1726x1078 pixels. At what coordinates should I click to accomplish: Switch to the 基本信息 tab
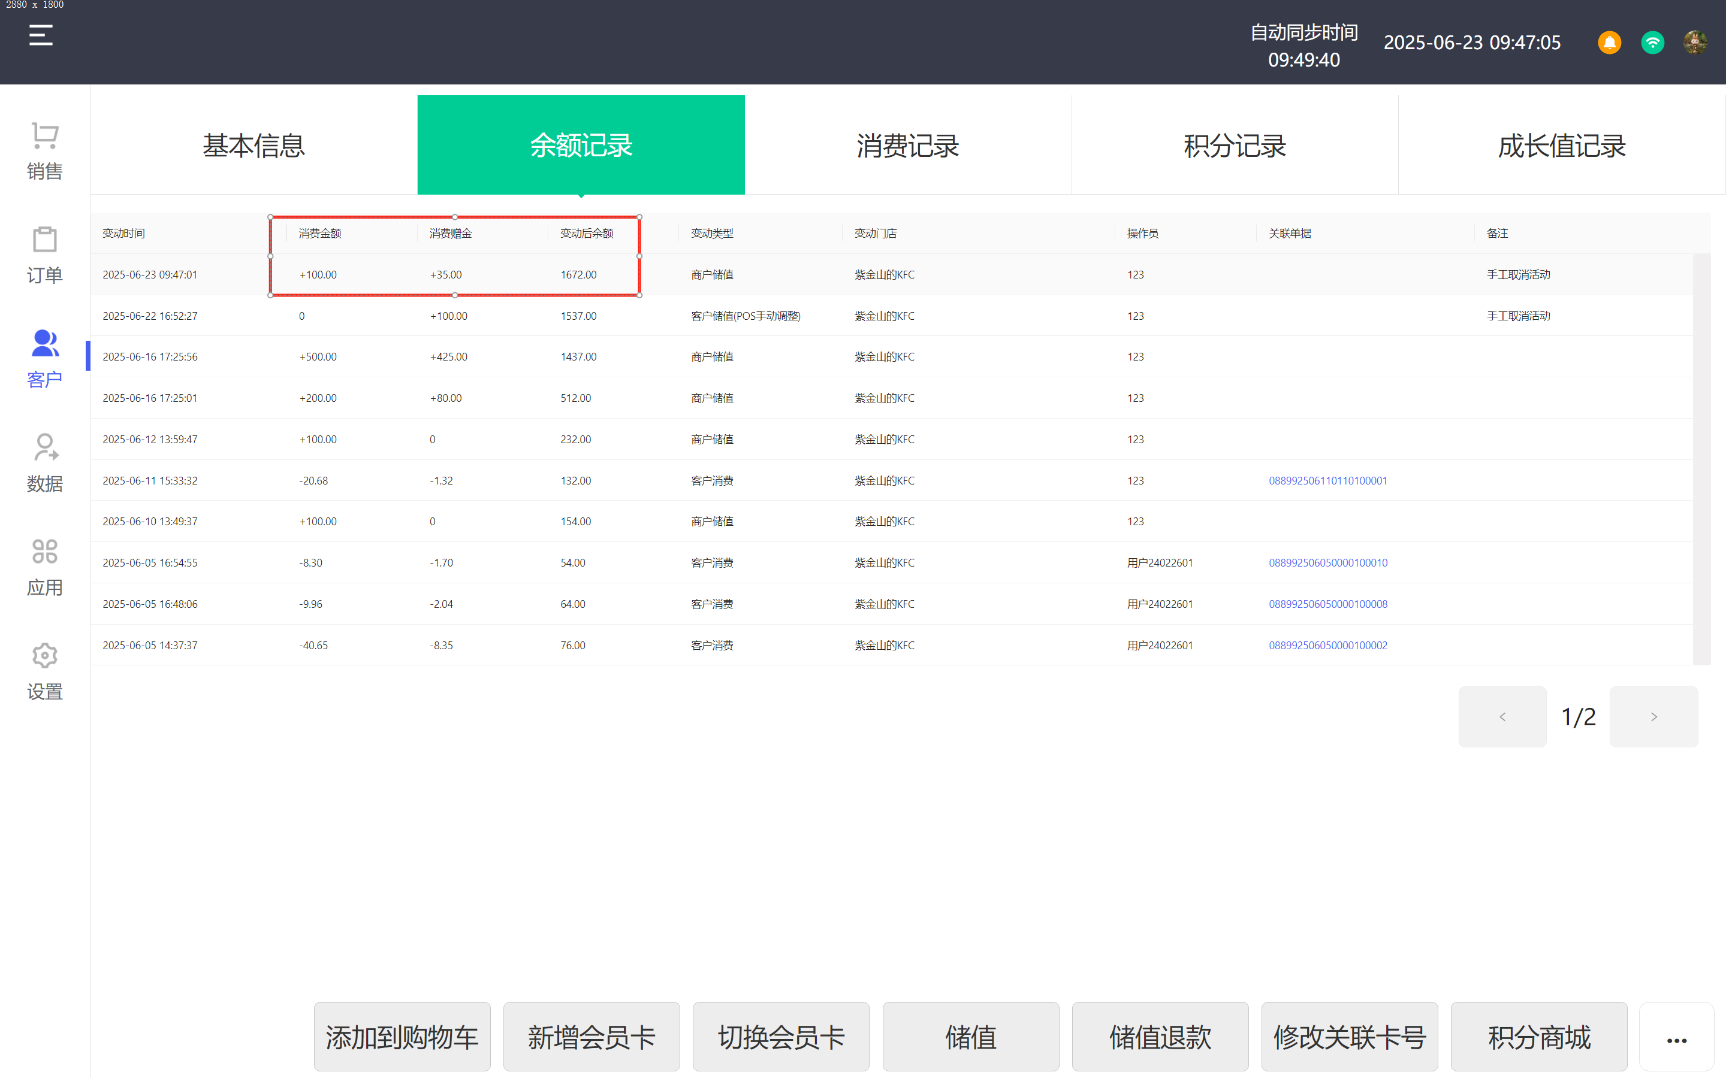254,145
